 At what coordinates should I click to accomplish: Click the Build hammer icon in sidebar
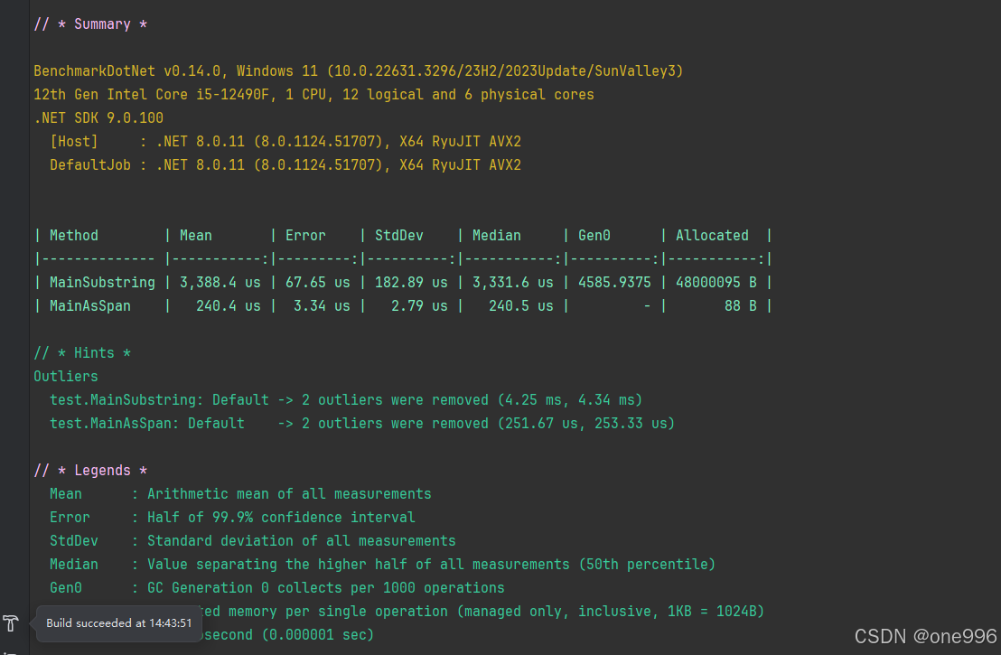(10, 622)
